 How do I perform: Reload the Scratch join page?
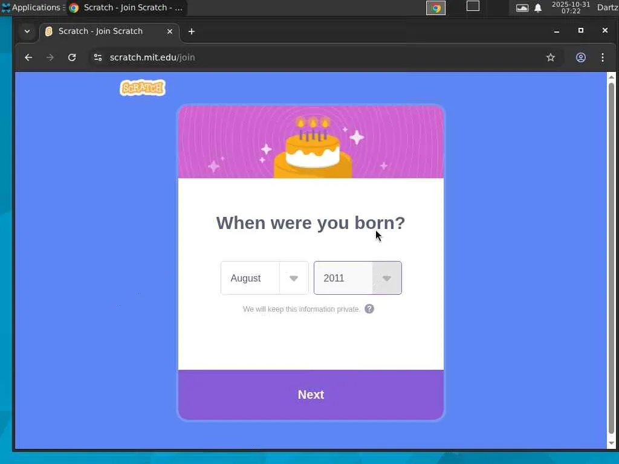click(x=72, y=57)
